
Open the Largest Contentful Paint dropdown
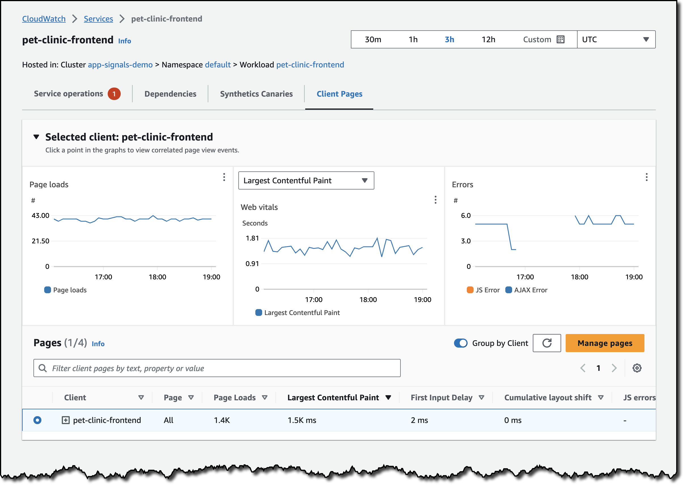point(306,180)
